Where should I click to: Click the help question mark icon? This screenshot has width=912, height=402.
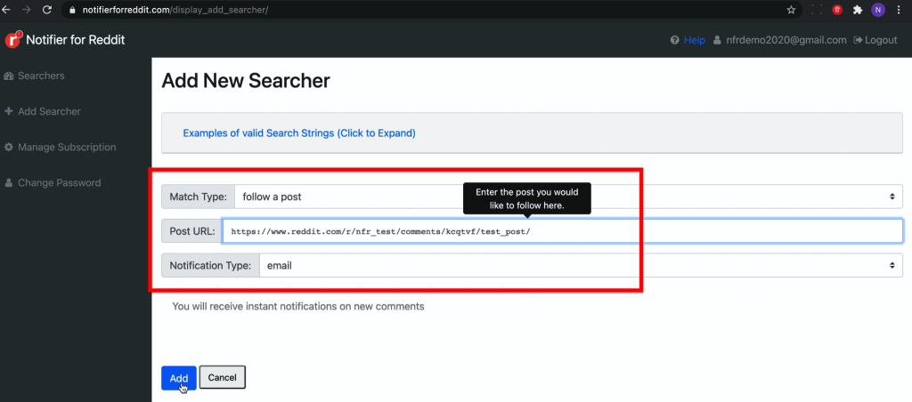coord(675,40)
